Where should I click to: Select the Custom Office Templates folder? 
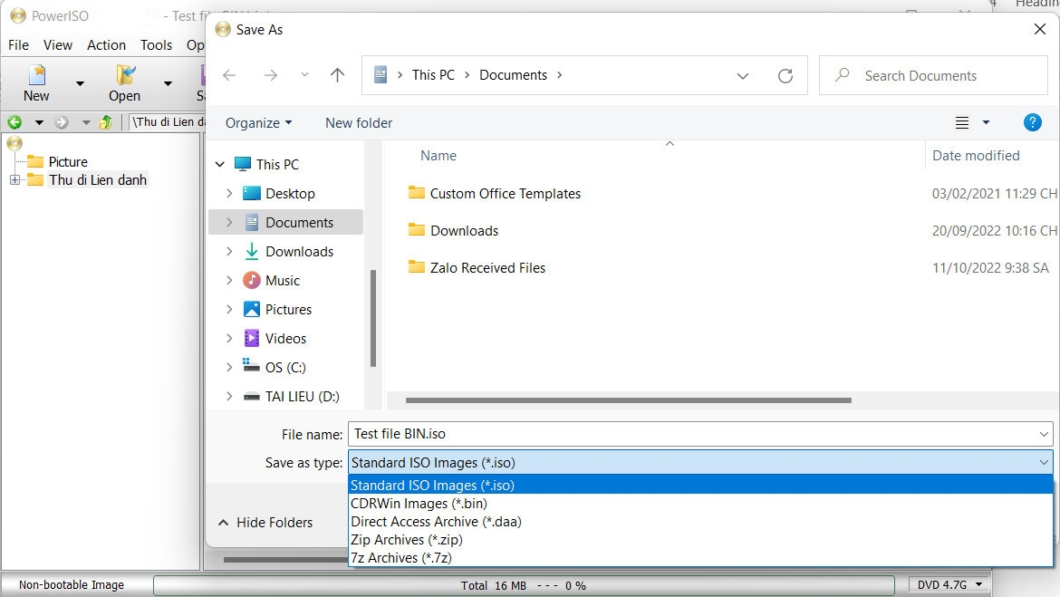505,193
